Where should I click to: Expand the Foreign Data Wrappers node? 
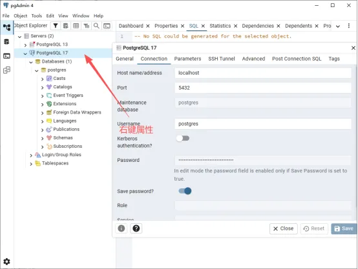[42, 113]
